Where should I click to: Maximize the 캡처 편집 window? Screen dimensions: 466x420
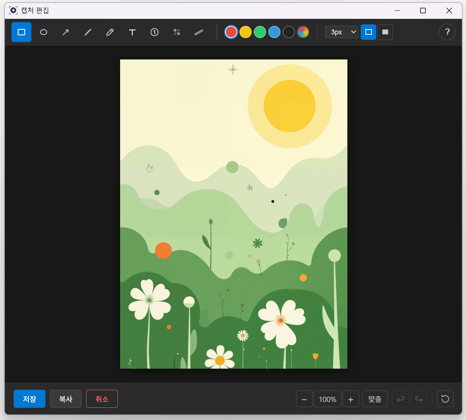(423, 10)
